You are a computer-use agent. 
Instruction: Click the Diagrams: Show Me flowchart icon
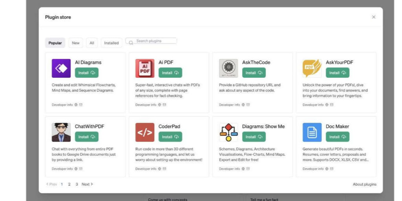coord(228,132)
